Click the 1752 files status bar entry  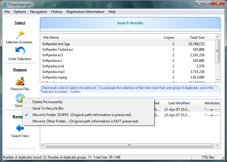(x=208, y=157)
